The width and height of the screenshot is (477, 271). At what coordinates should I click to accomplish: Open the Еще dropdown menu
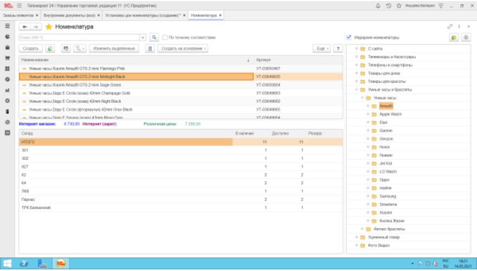click(321, 48)
